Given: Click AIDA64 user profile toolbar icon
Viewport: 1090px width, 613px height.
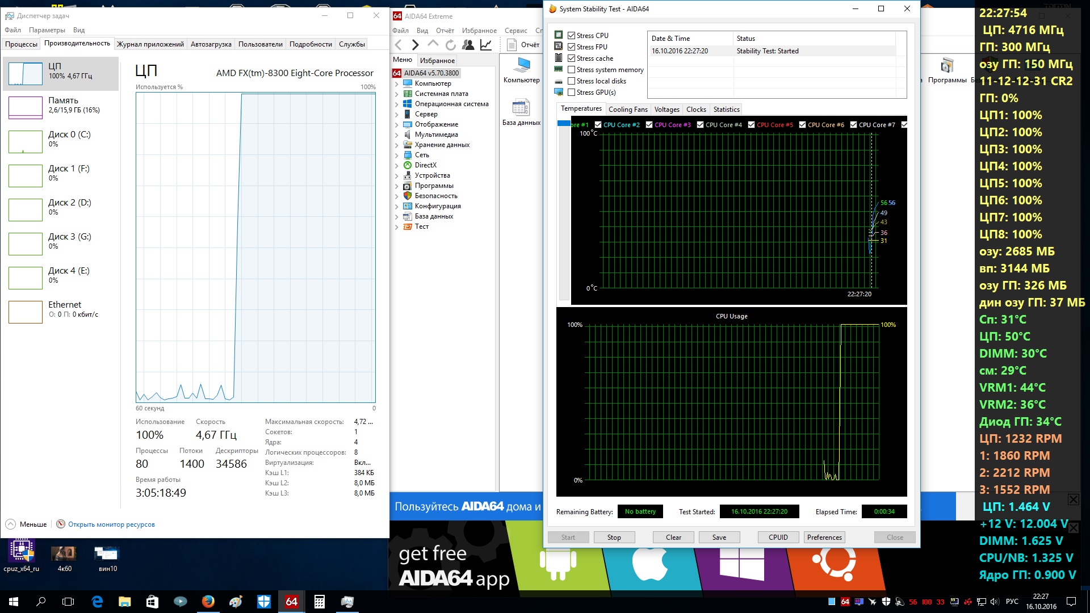Looking at the screenshot, I should [x=468, y=45].
